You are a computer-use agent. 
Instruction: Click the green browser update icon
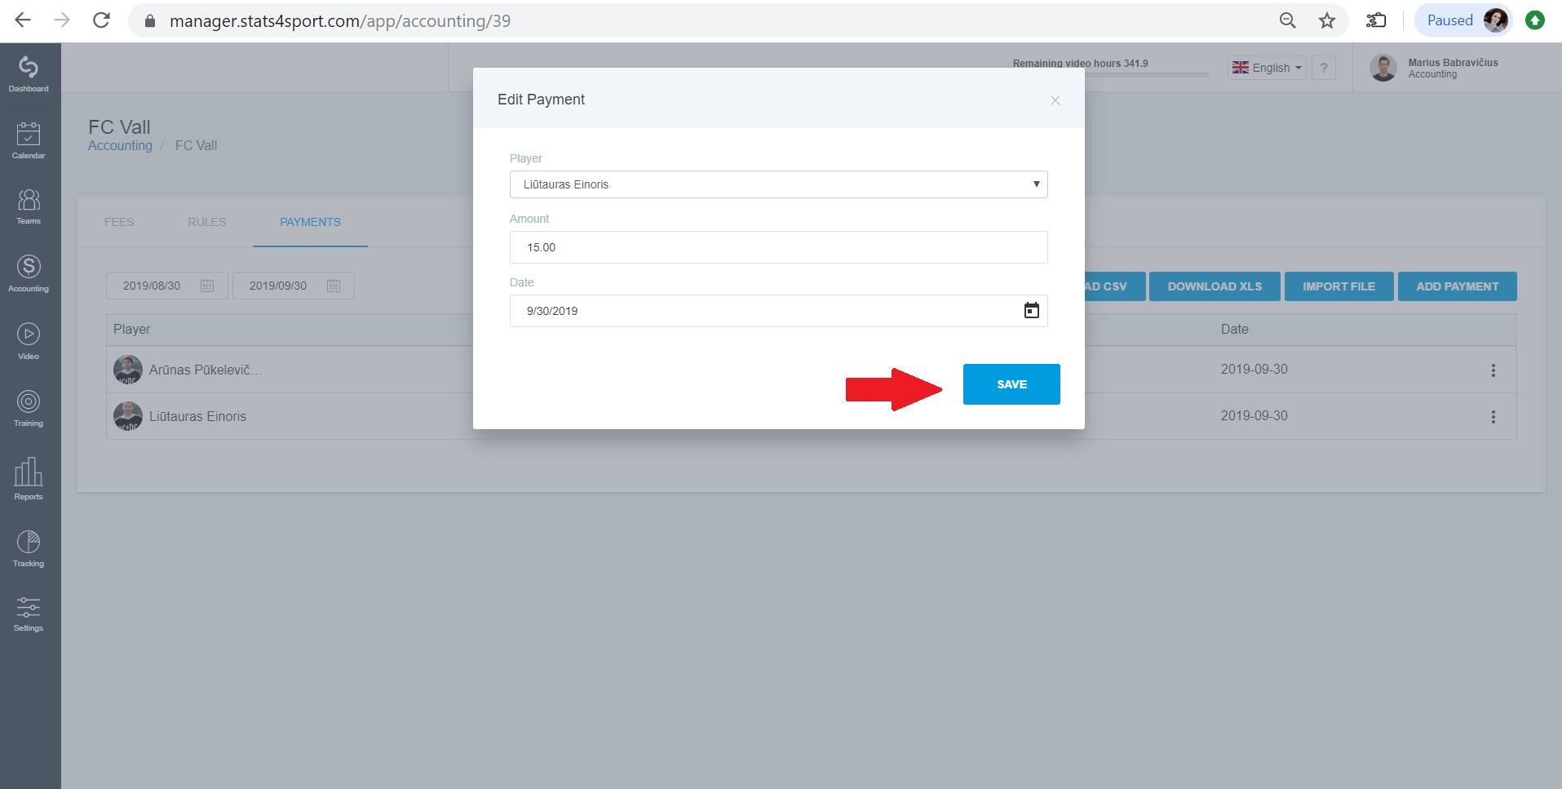(x=1535, y=20)
